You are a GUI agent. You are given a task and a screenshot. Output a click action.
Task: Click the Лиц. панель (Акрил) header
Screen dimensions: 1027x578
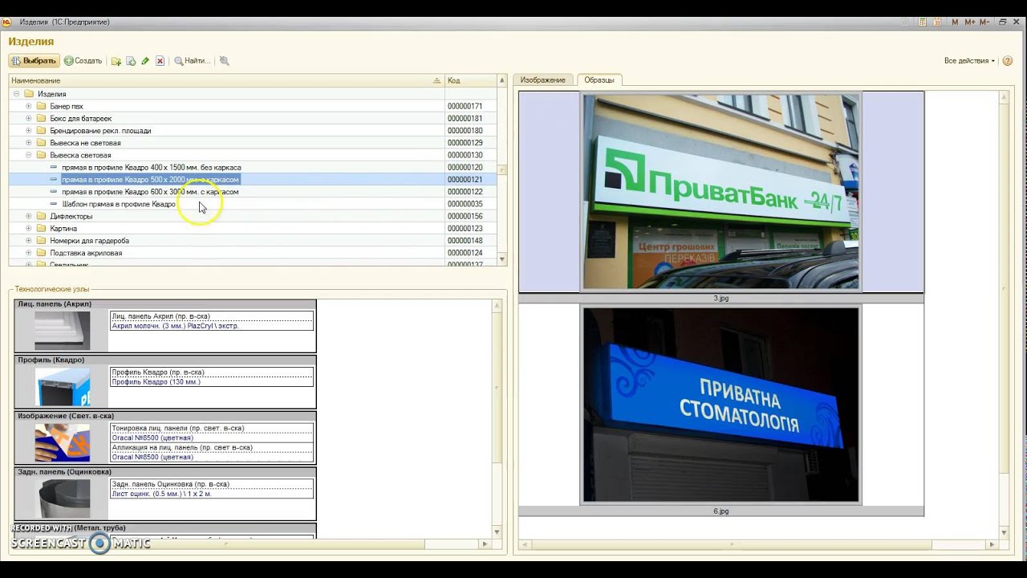pos(164,304)
